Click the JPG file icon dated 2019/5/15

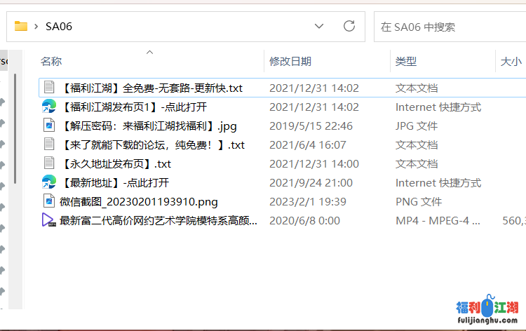tap(49, 126)
